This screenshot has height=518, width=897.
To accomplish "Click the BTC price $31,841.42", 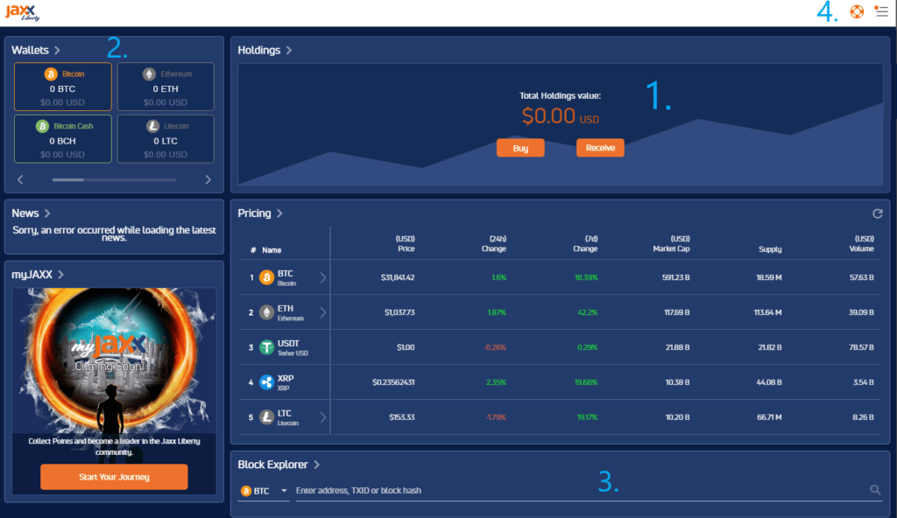I will click(398, 277).
